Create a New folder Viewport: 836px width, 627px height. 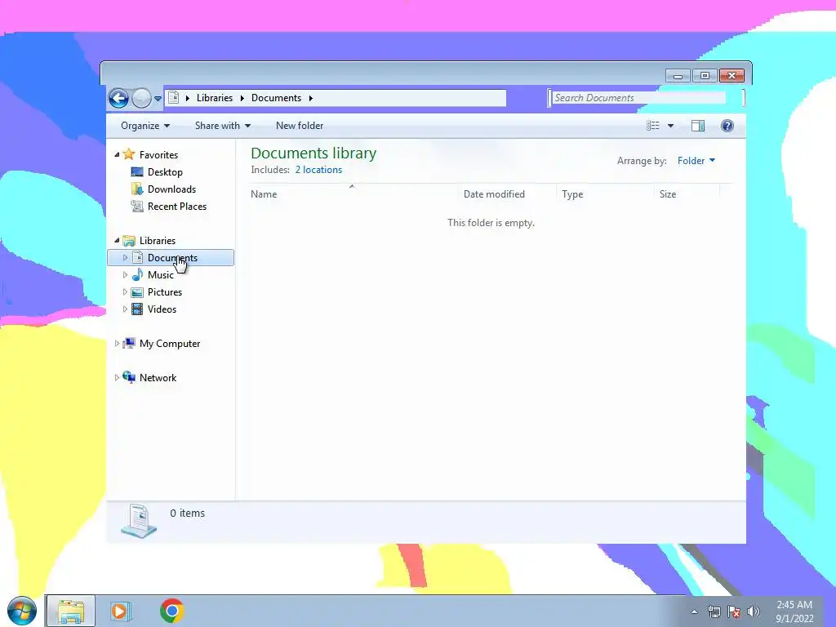coord(300,126)
